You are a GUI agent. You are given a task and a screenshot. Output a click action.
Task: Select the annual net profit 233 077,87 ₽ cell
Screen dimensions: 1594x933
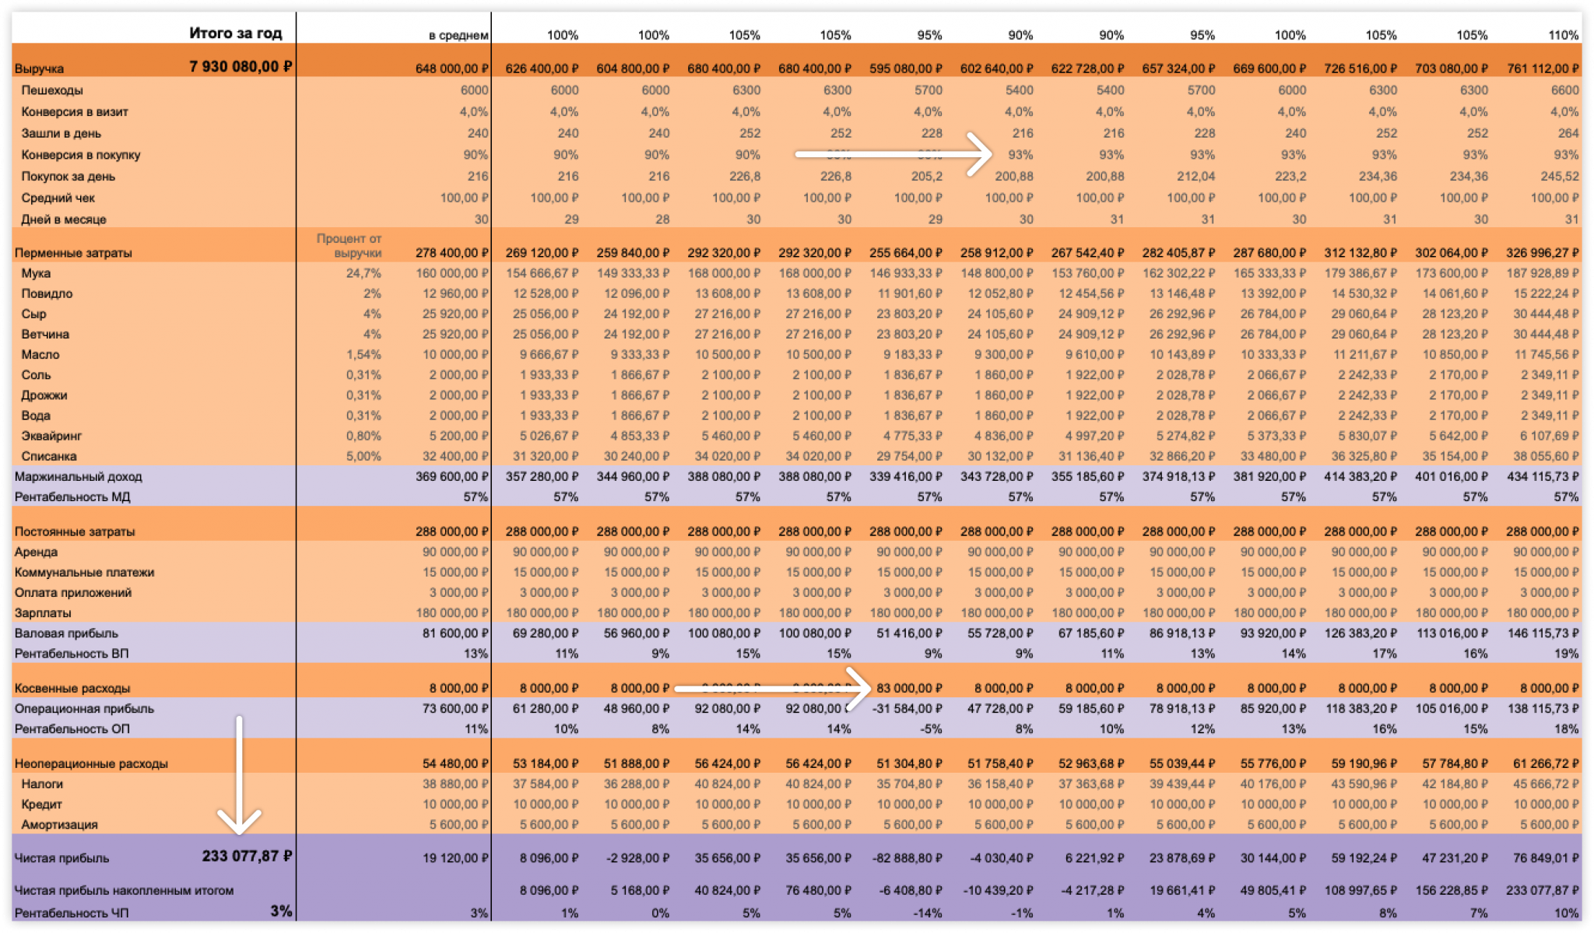(x=246, y=856)
